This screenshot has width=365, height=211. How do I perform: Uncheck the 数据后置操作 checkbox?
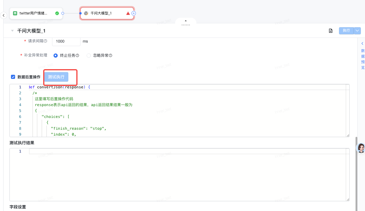(13, 77)
